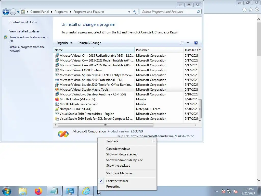Select the Visual C++ 2015-2022 (x86) icon
The height and width of the screenshot is (196, 261).
(57, 65)
